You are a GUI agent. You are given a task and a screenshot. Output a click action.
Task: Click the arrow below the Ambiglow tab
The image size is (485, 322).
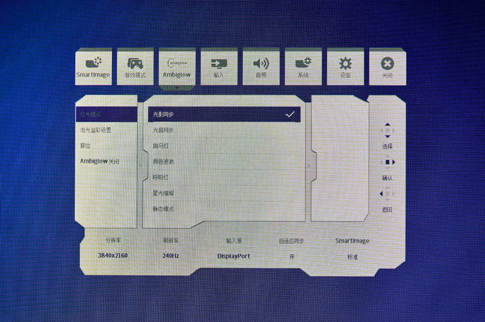coord(177,87)
